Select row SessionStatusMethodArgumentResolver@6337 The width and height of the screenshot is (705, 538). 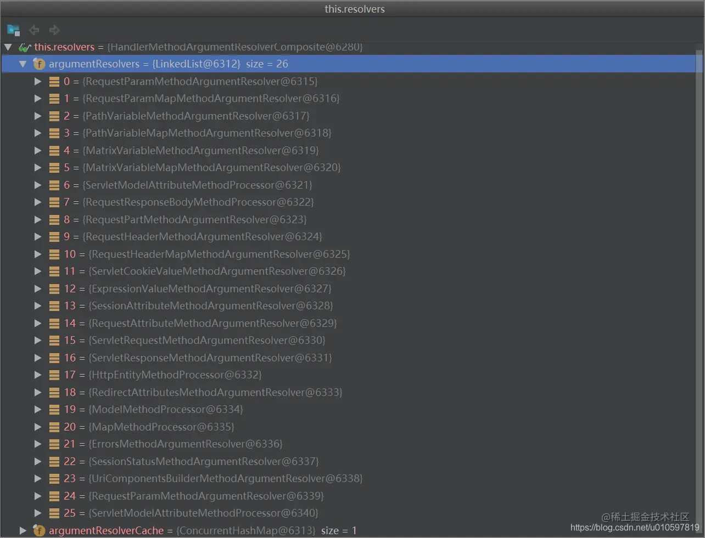pyautogui.click(x=348, y=461)
